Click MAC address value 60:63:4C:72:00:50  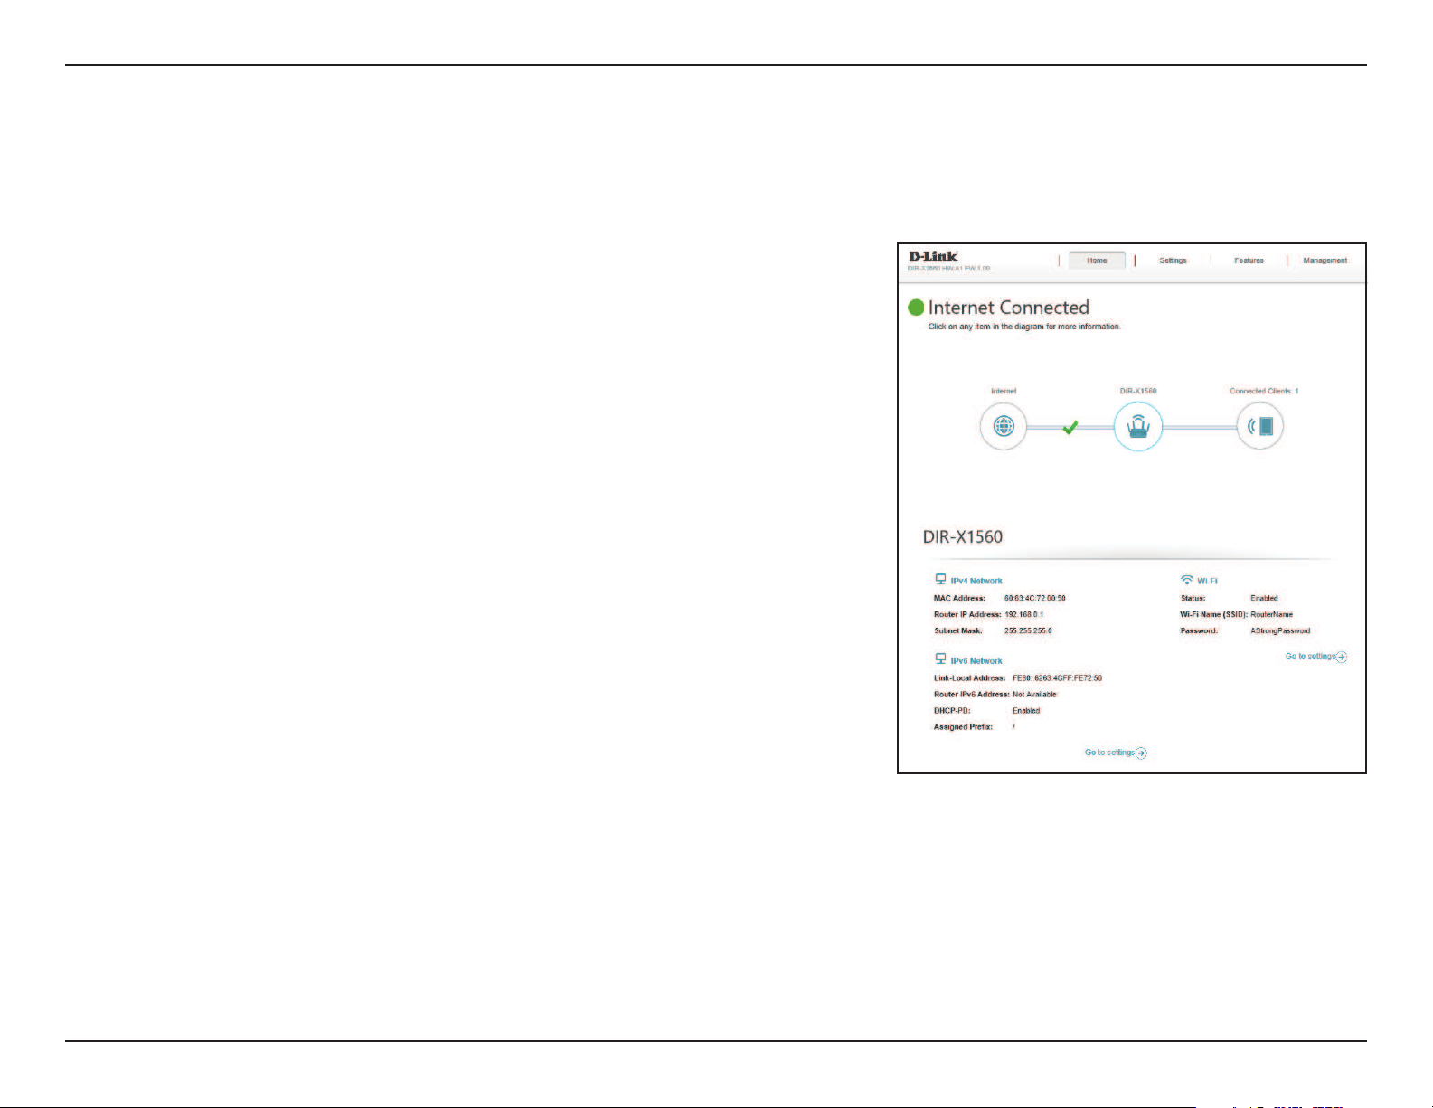[x=1035, y=598]
